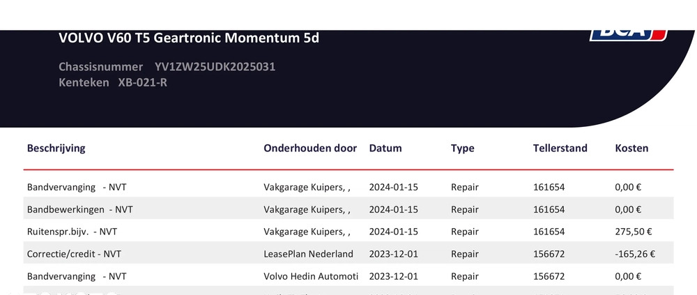Click the 161654 reading in Ruitenspr.bijv. row

[x=549, y=232]
